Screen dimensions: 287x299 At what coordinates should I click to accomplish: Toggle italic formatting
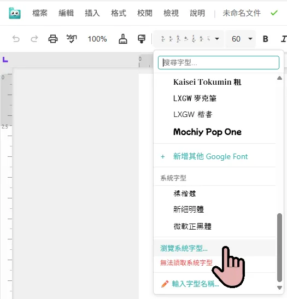click(x=284, y=39)
